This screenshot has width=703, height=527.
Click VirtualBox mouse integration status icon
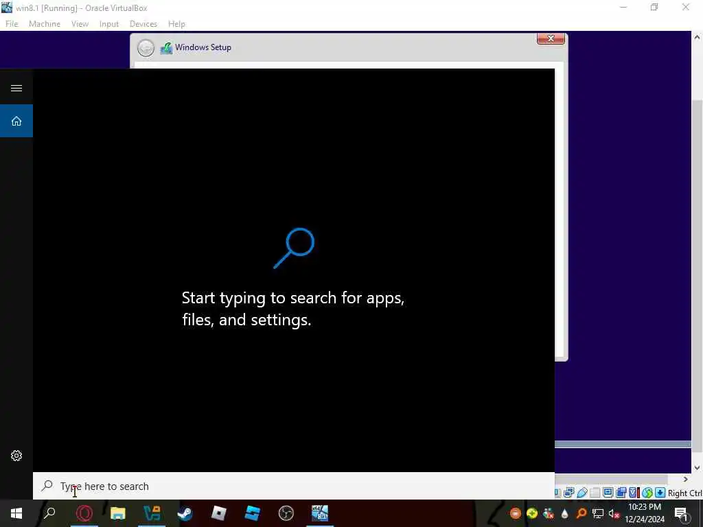pyautogui.click(x=647, y=493)
